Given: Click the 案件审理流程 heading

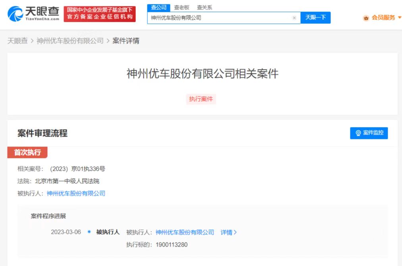Looking at the screenshot, I should (x=43, y=133).
